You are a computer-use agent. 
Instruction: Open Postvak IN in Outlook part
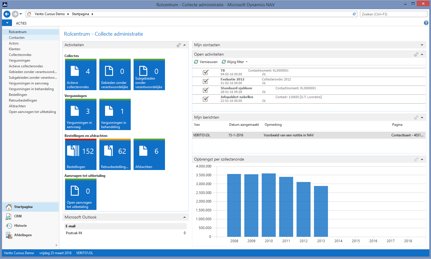pyautogui.click(x=74, y=233)
